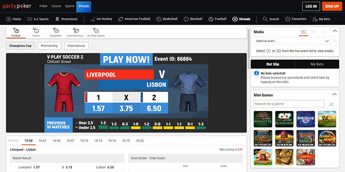345x172 pixels.
Task: Select International league button
Action: point(76,46)
